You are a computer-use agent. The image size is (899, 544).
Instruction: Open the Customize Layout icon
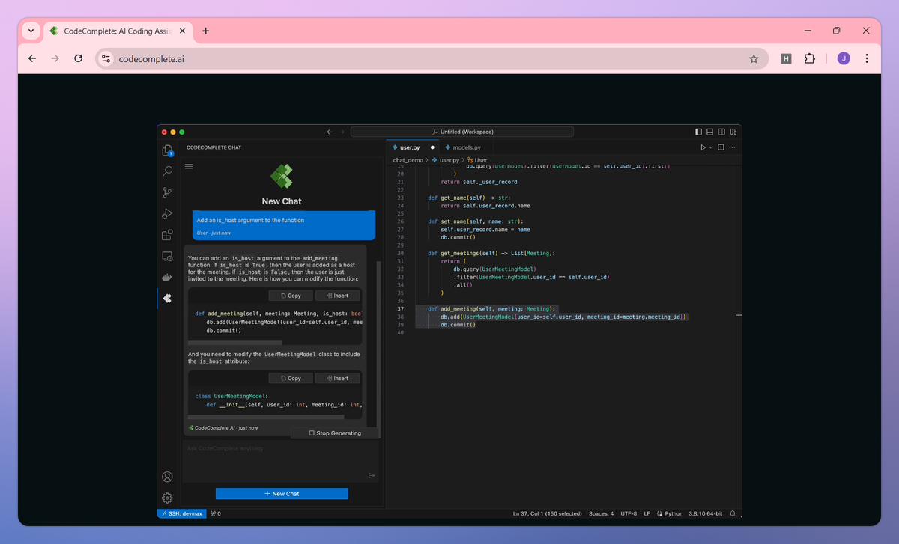pos(733,132)
